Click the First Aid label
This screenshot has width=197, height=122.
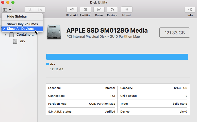[72, 15]
